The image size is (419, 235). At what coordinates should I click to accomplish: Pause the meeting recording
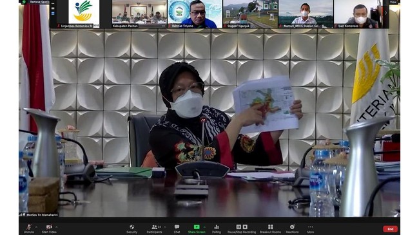[239, 227]
